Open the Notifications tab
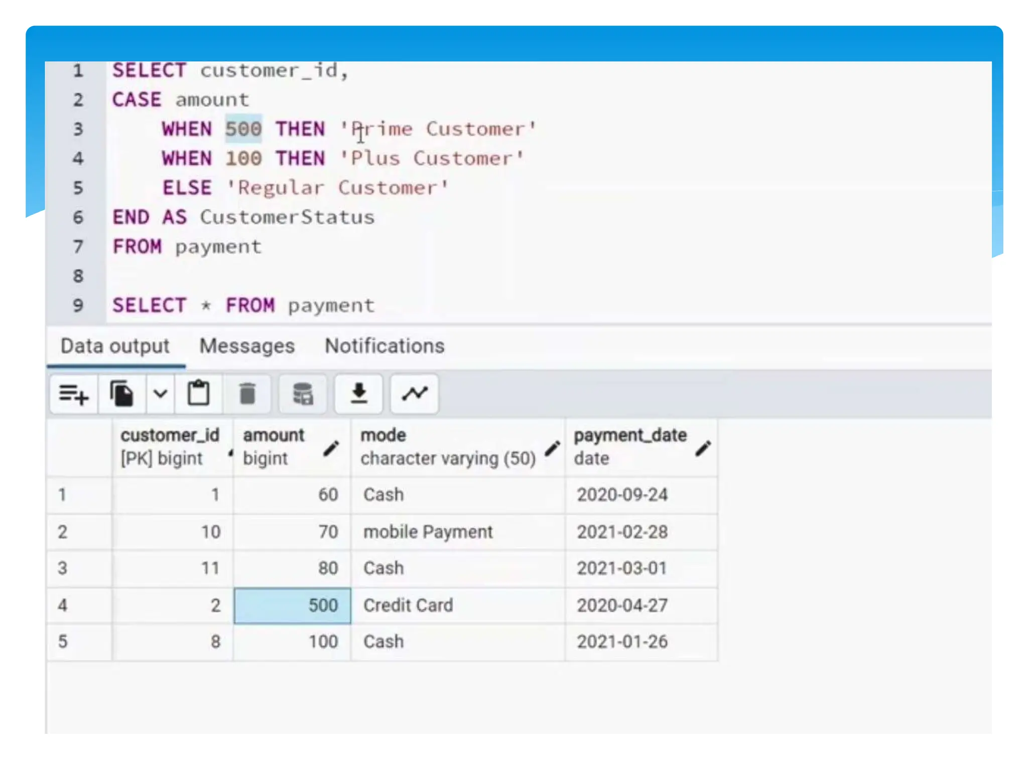The image size is (1028, 771). coord(384,346)
